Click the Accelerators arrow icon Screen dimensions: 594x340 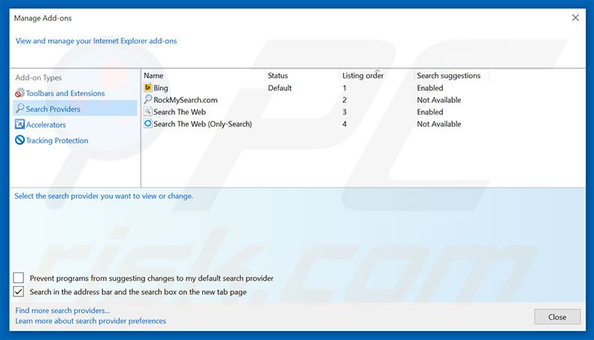tap(20, 124)
